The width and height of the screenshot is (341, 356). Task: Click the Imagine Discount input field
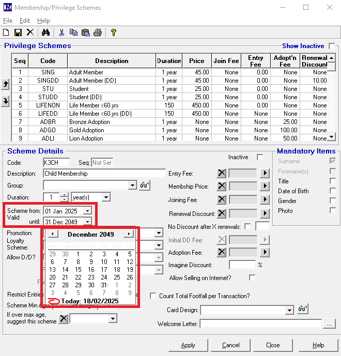pos(242,265)
